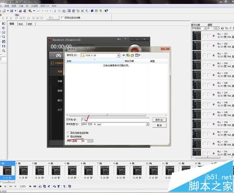Click the go-back arrow in save dialog
This screenshot has width=234, height=193.
coord(124,55)
